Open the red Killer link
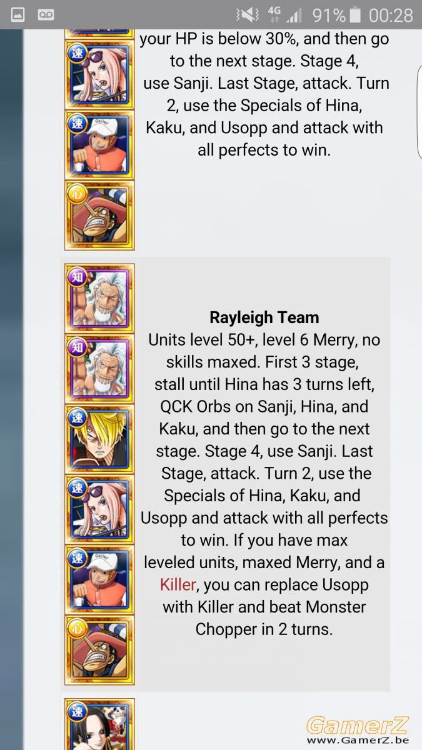 point(178,585)
